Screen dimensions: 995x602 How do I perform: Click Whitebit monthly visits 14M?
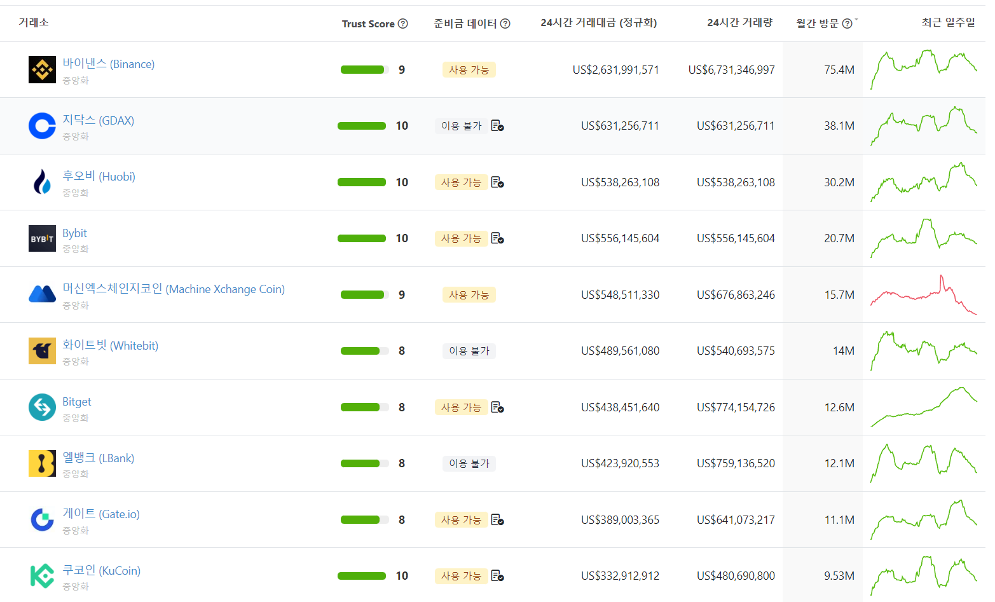tap(844, 351)
